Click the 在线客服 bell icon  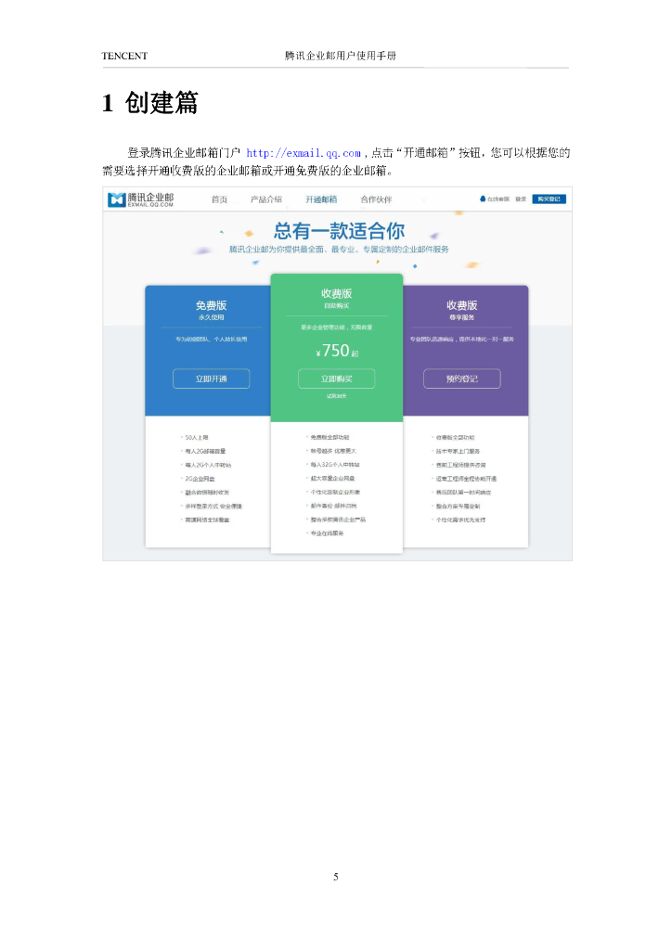[483, 199]
